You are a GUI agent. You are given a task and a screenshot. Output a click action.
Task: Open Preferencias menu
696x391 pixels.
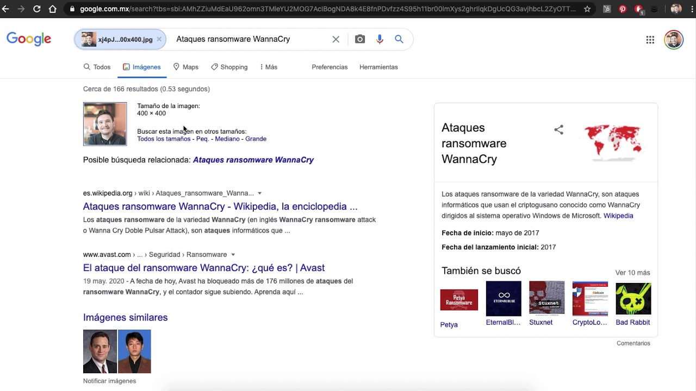click(x=330, y=67)
